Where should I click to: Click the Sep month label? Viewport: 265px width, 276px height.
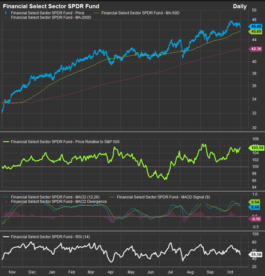tap(210, 272)
